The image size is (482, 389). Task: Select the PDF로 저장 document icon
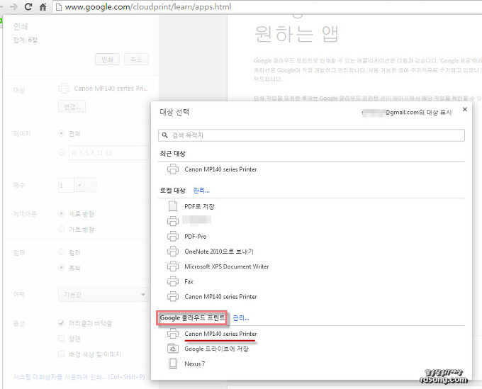click(172, 206)
